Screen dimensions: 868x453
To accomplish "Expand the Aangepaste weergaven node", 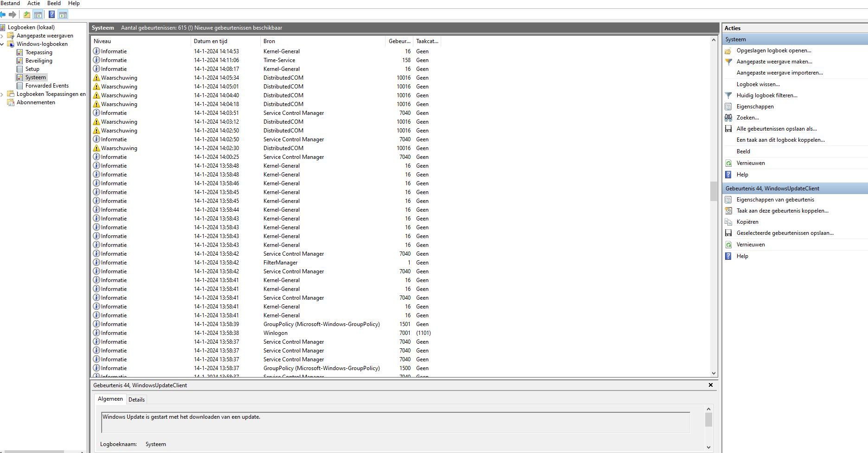I will (x=2, y=36).
